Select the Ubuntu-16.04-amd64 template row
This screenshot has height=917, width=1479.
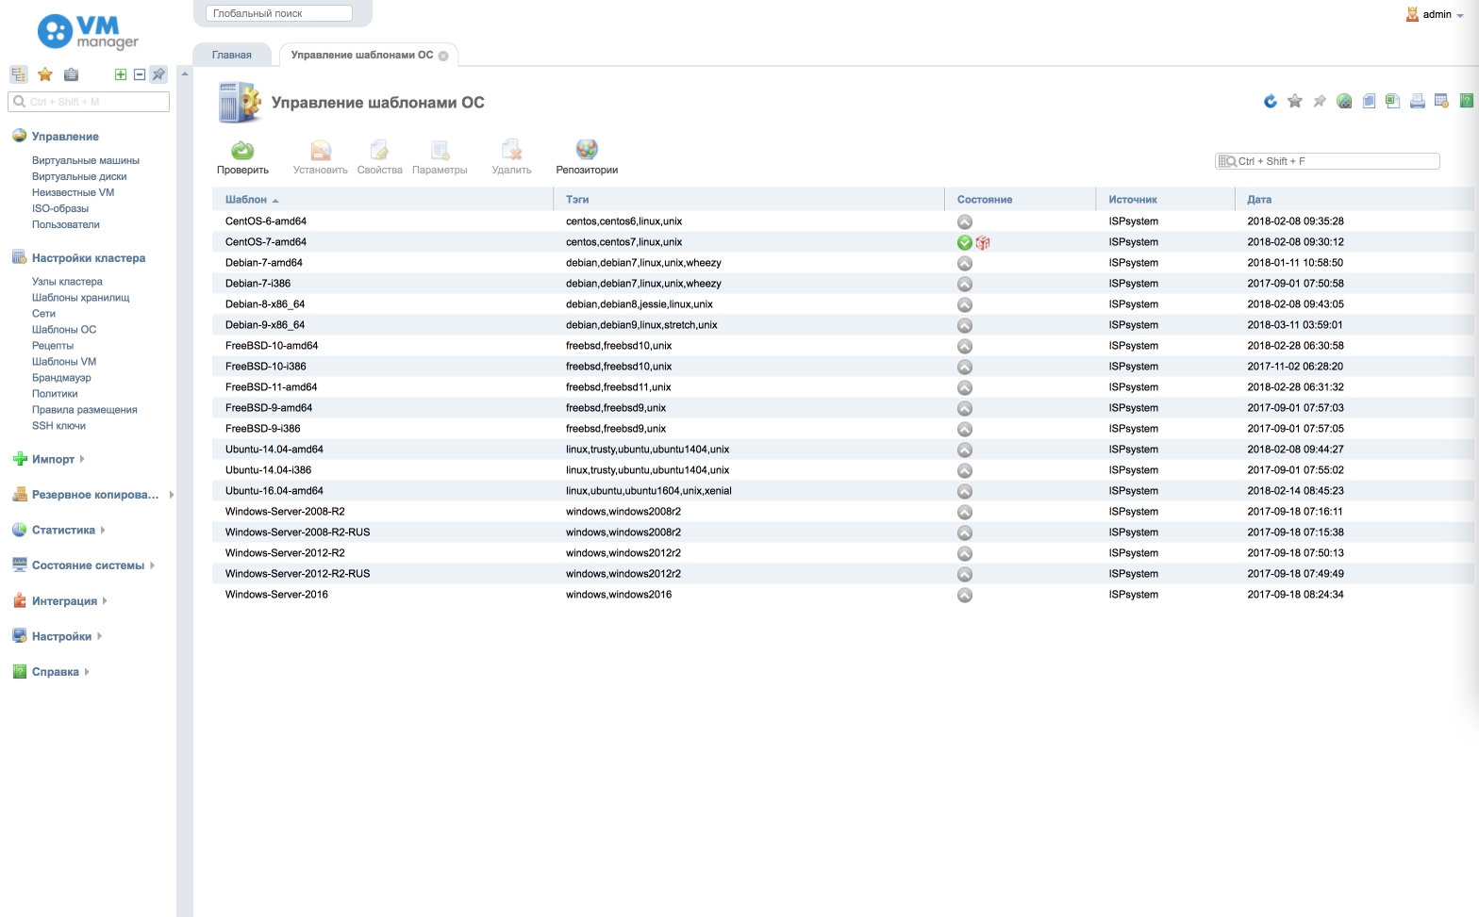point(274,491)
